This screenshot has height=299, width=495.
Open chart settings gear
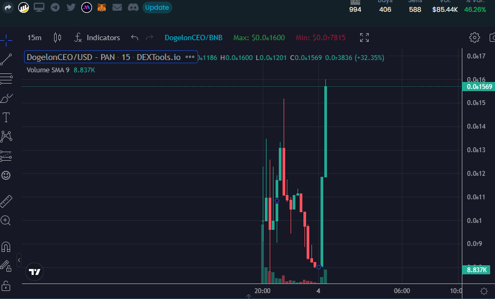(474, 38)
